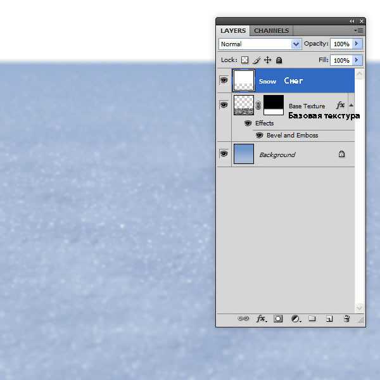380x380 pixels.
Task: Collapse Base Texture effects list arrow
Action: coord(351,105)
